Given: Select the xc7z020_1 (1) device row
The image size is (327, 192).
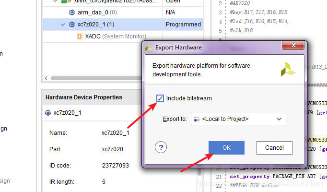Looking at the screenshot, I should (x=123, y=24).
